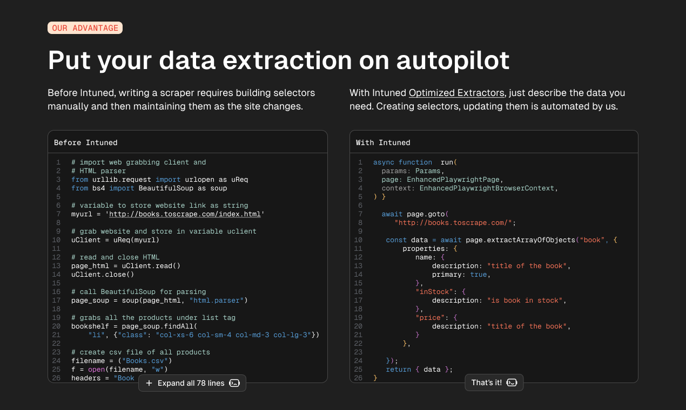Screen dimensions: 686x410
Task: Click comment '# variable to store website link as string'
Action: [160, 206]
